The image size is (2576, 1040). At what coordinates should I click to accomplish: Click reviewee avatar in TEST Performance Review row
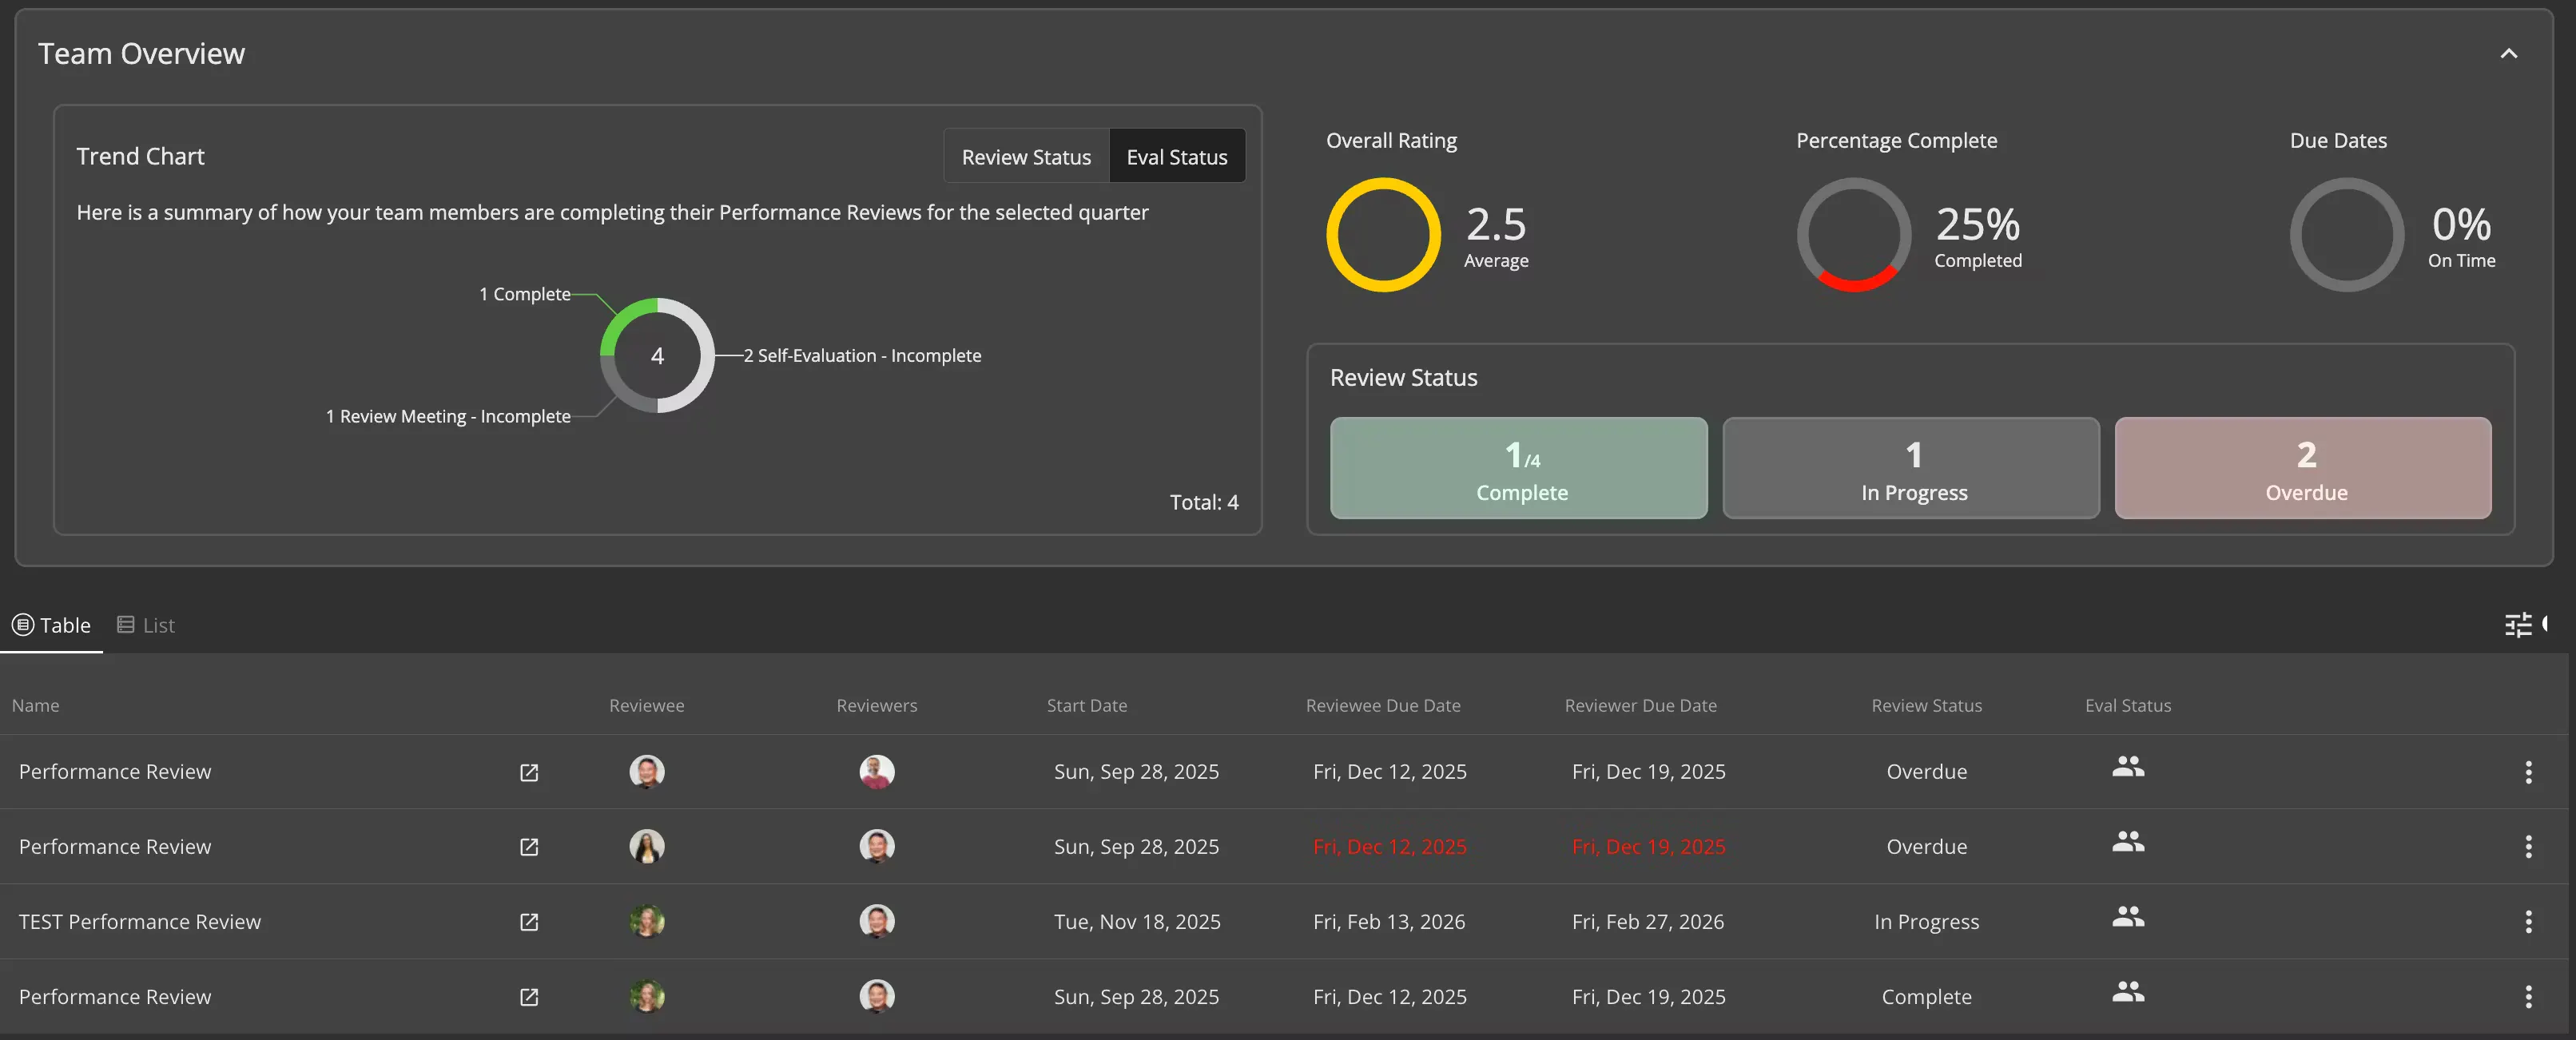coord(647,922)
